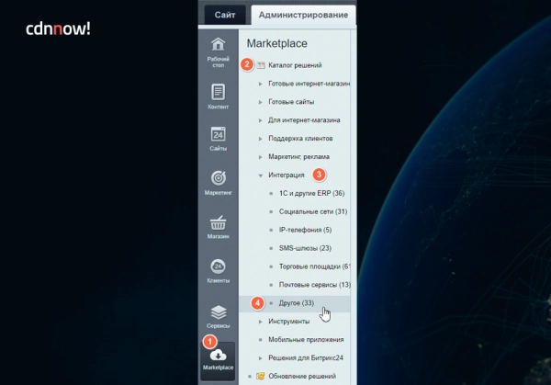
Task: Select Почтовые сервисы (13)
Action: point(314,285)
